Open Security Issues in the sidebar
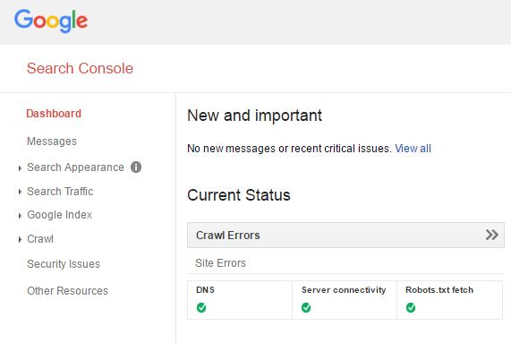Viewport: 511px width, 343px height. 64,264
